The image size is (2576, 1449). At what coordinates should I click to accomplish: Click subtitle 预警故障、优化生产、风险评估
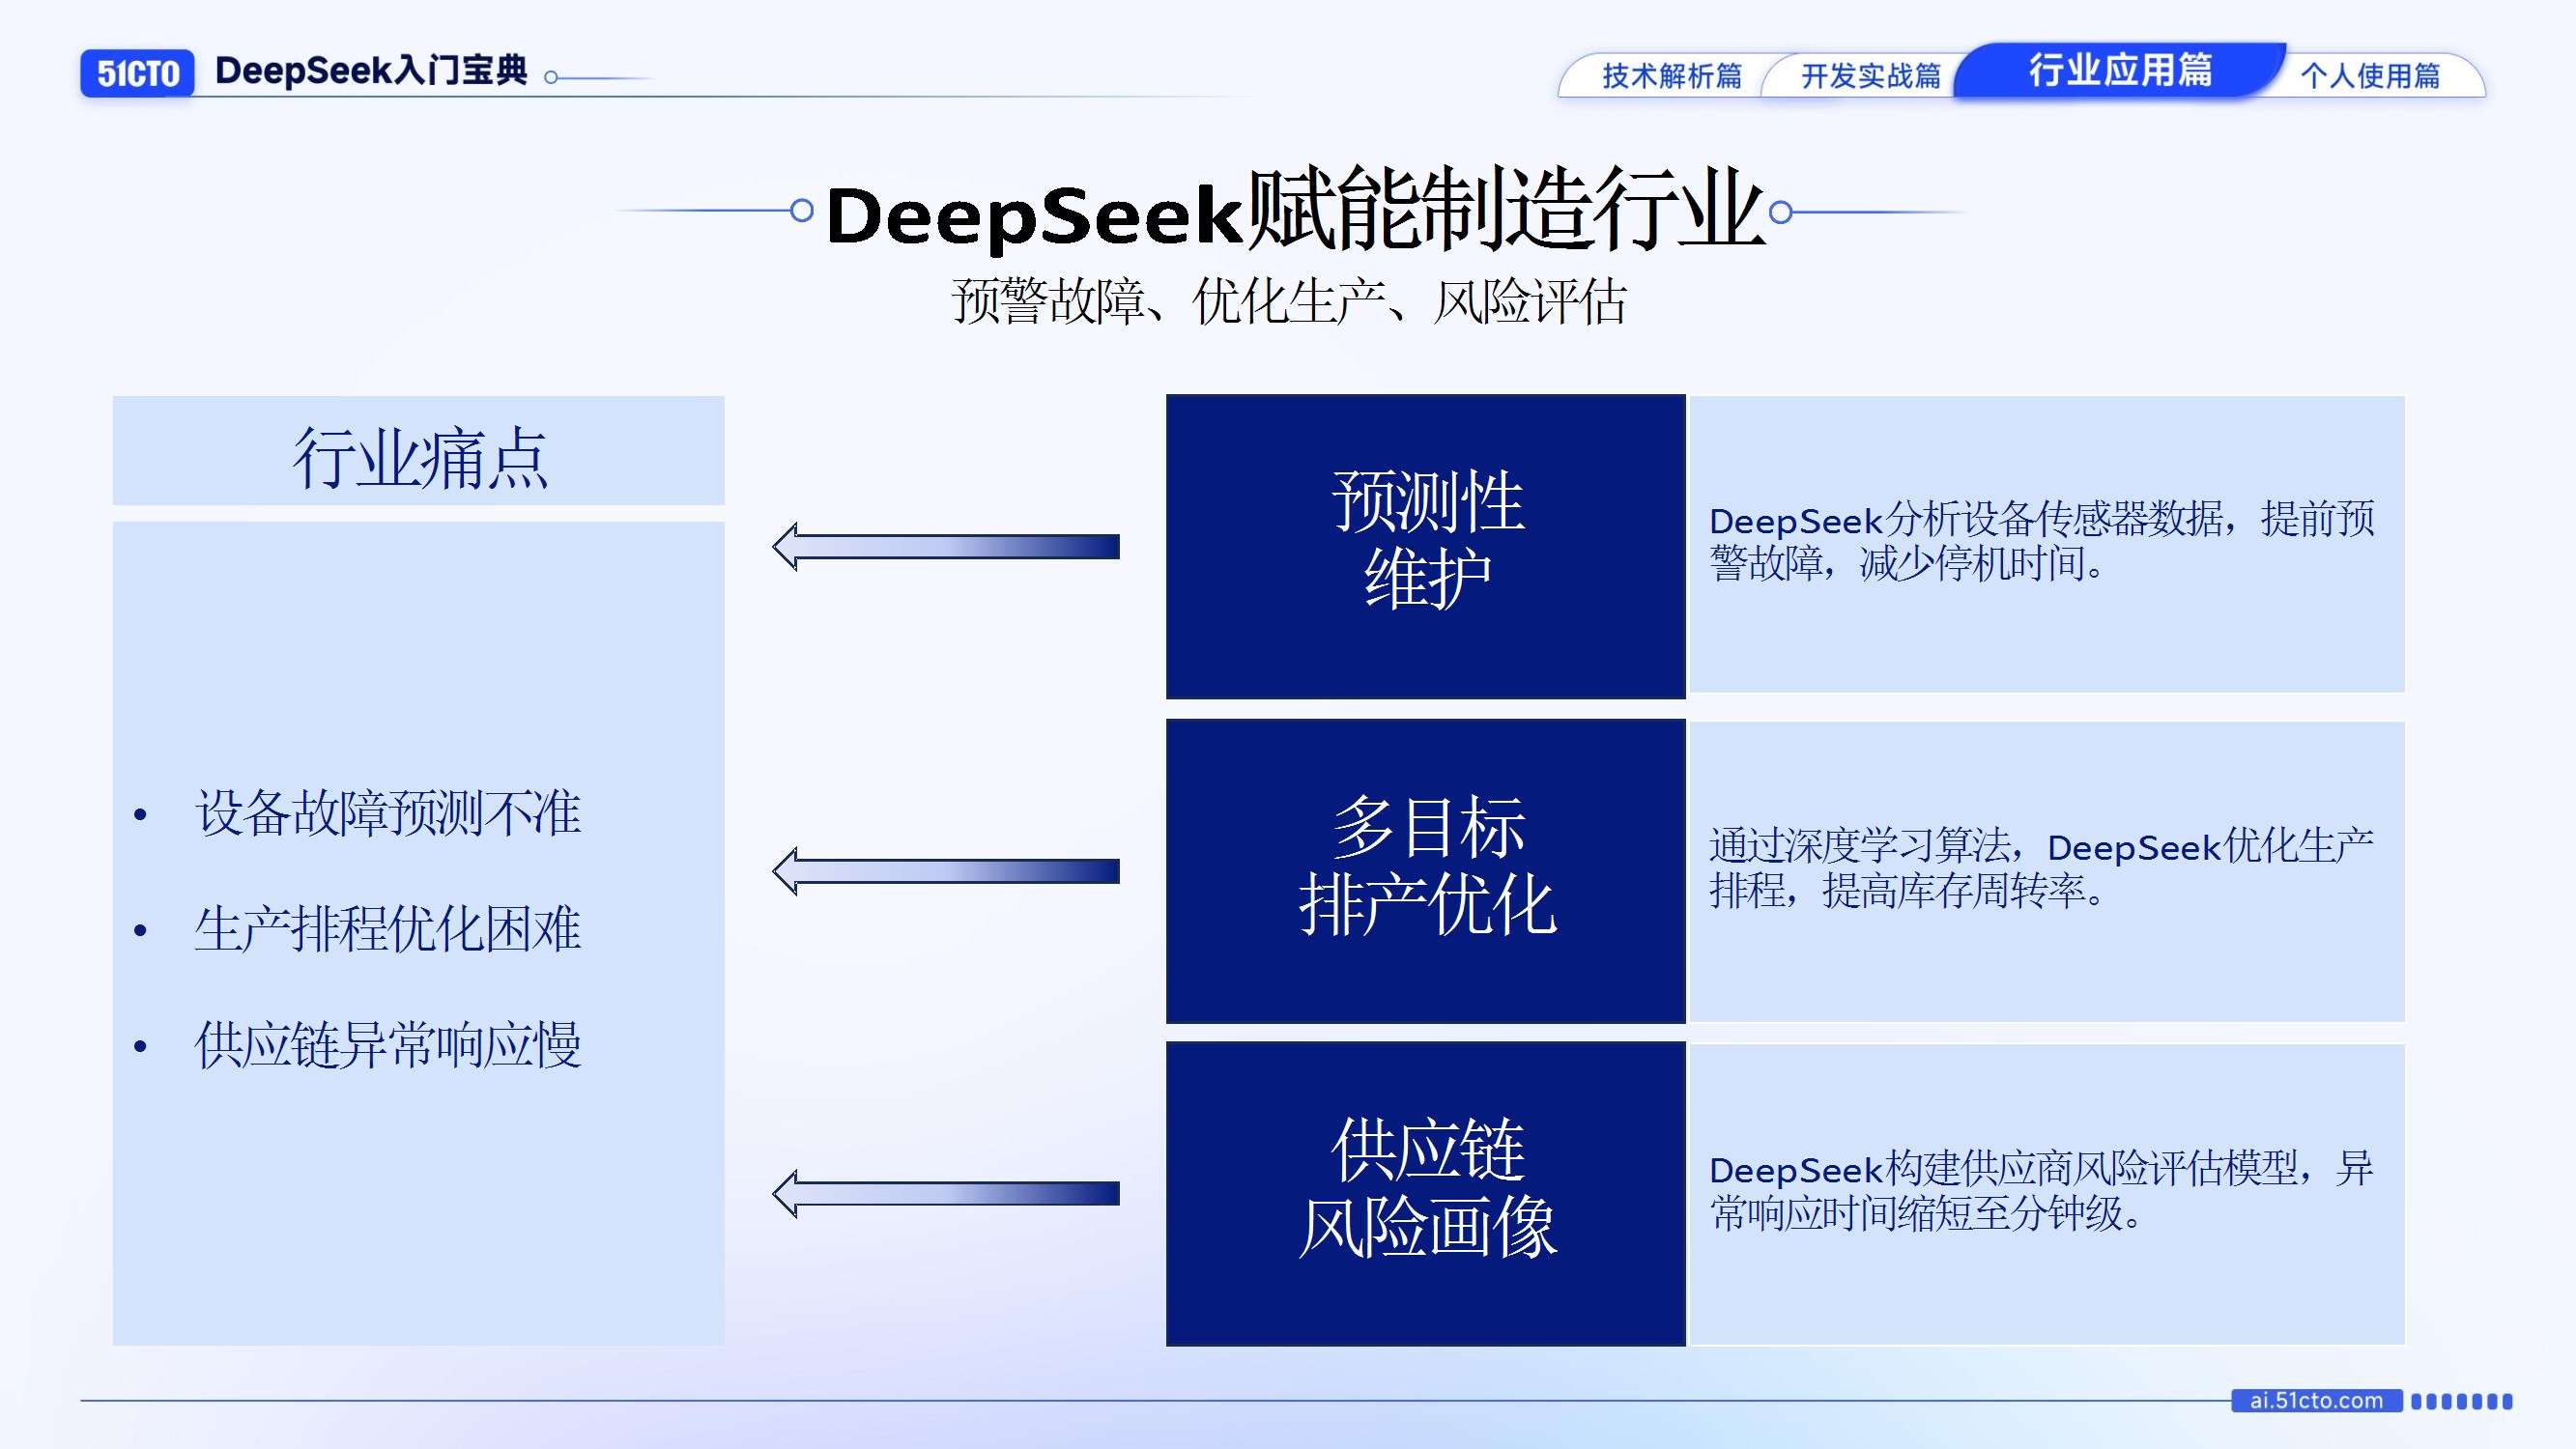1288,301
